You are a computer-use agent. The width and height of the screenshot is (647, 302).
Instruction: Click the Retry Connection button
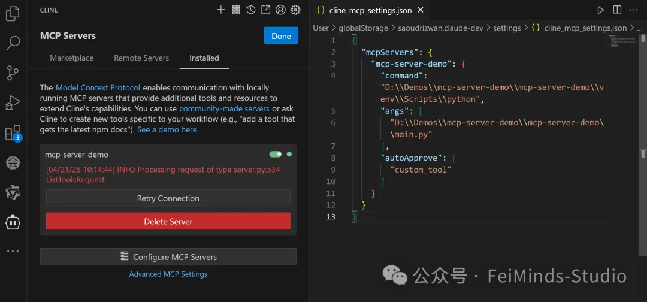pyautogui.click(x=168, y=198)
